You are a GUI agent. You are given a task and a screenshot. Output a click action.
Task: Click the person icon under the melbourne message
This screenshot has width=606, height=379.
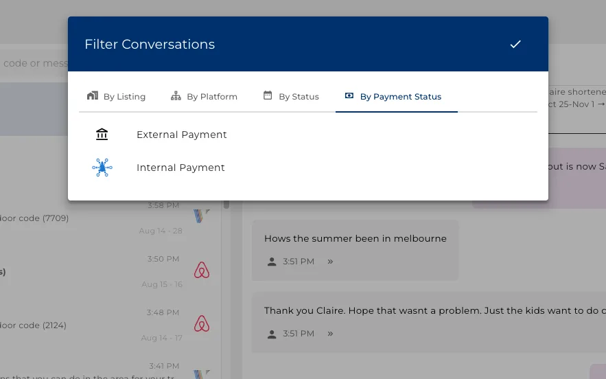click(272, 262)
